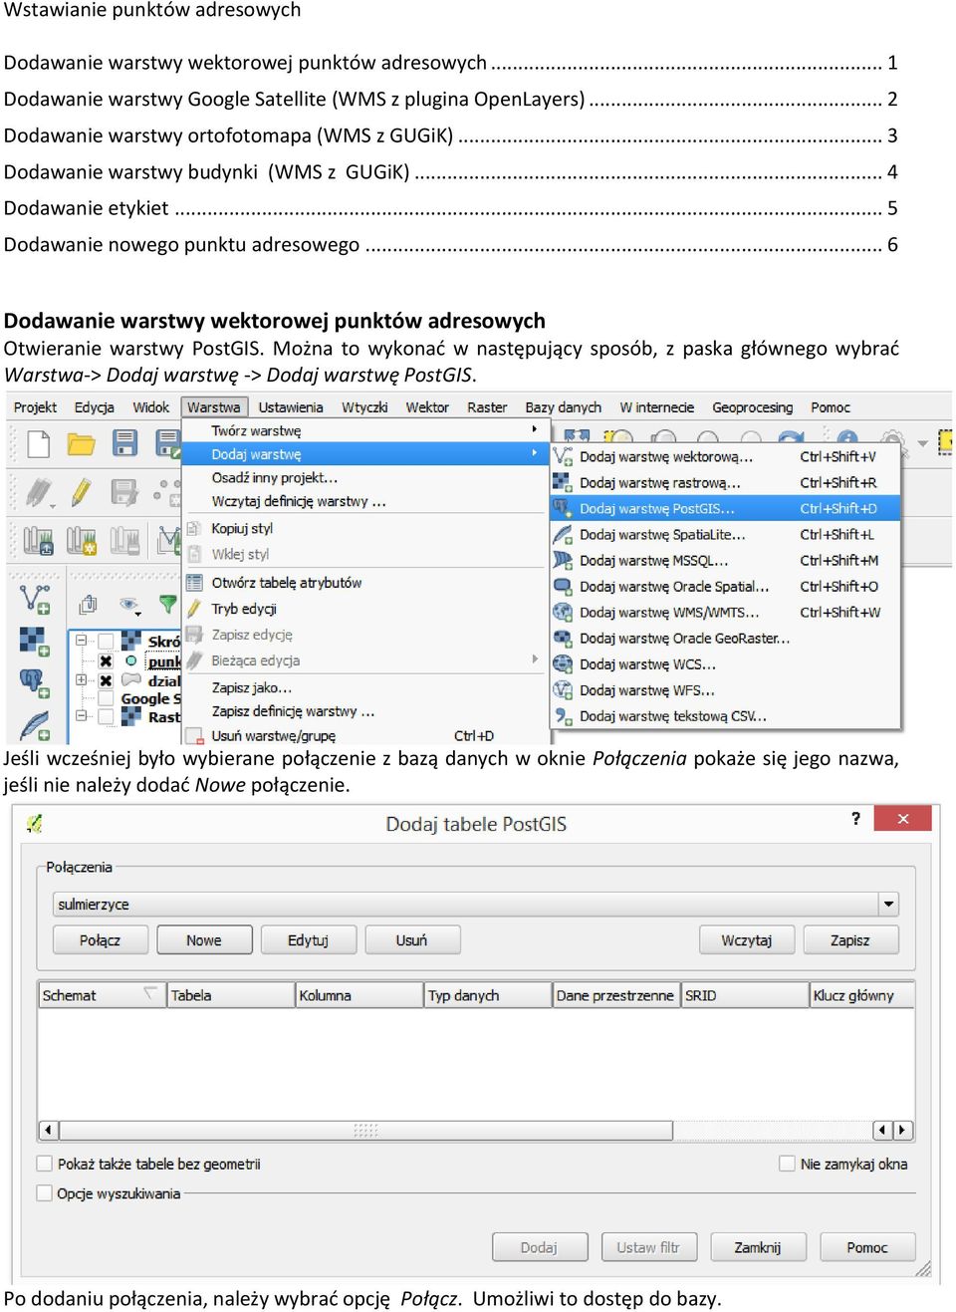The width and height of the screenshot is (956, 1312).
Task: Toggle visibility checkbox of Skró layer group
Action: click(x=106, y=641)
